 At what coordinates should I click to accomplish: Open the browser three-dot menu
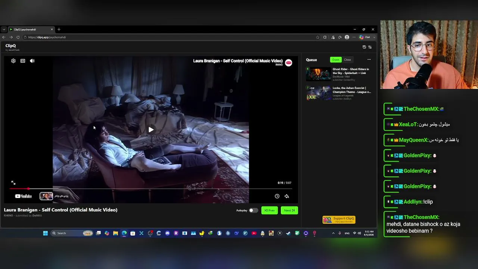(x=354, y=37)
